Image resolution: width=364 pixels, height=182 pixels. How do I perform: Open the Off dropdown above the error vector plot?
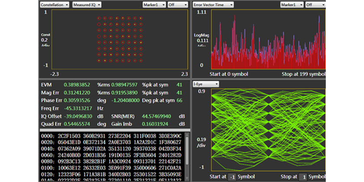click(x=315, y=5)
